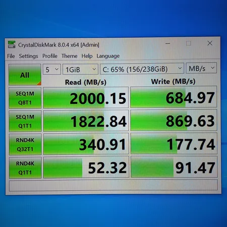Click the Write (MB/s) column header
This screenshot has width=227, height=227.
(x=173, y=82)
